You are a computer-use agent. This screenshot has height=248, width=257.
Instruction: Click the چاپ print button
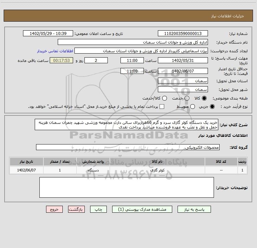[98, 209]
